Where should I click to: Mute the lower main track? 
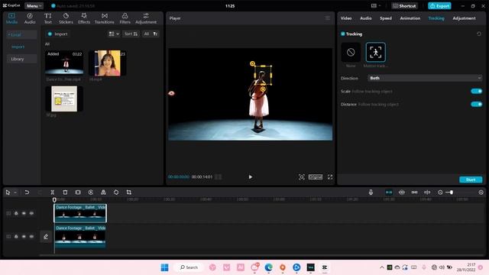tap(31, 237)
